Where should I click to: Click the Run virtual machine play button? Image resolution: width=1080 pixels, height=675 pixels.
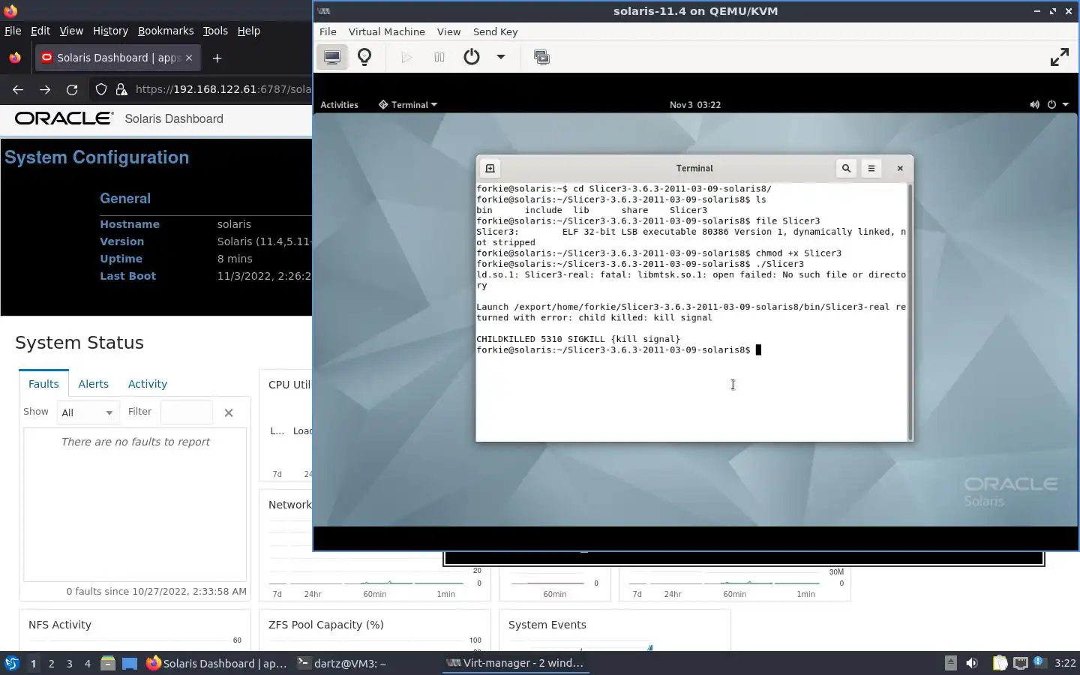point(406,57)
